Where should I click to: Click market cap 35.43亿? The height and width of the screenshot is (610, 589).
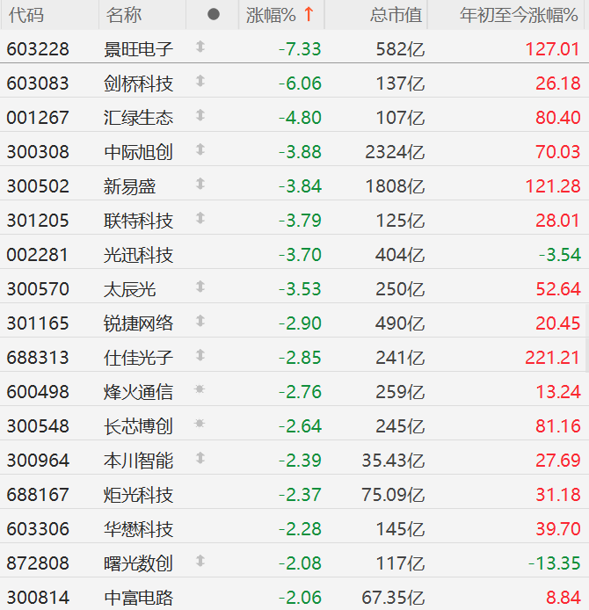393,461
